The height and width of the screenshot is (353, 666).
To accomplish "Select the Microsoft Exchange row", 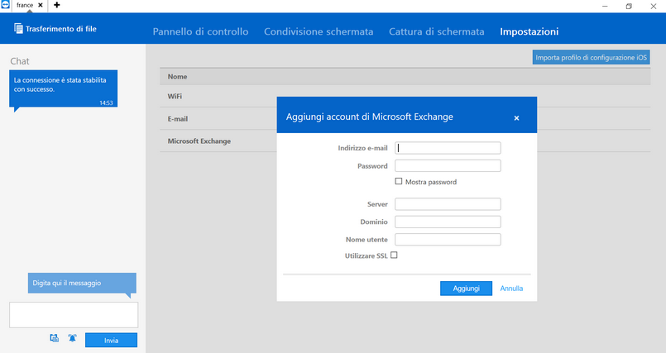I will (405, 141).
